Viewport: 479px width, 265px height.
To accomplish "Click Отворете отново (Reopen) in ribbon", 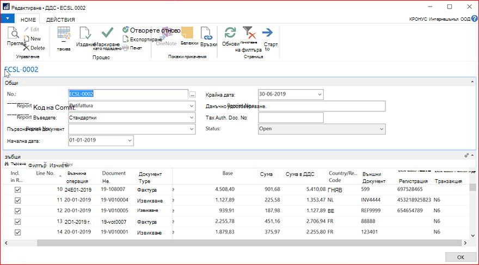I will click(x=152, y=30).
